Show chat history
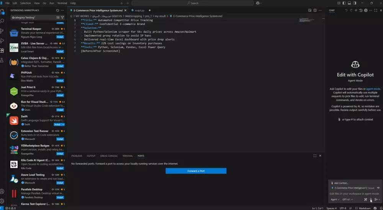 [x=361, y=10]
